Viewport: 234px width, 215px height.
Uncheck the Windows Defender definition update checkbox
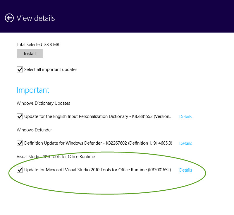point(20,143)
